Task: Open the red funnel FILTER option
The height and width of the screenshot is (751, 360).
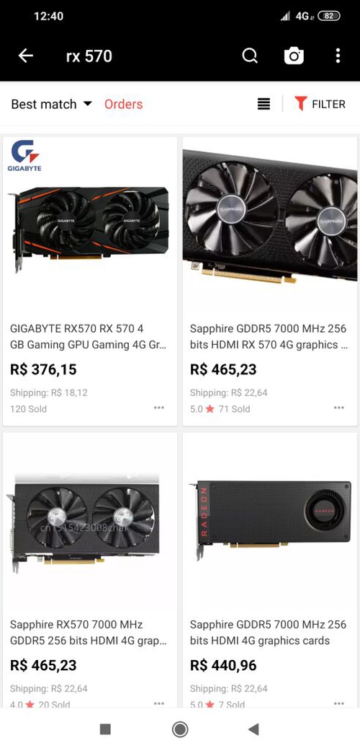Action: (320, 104)
